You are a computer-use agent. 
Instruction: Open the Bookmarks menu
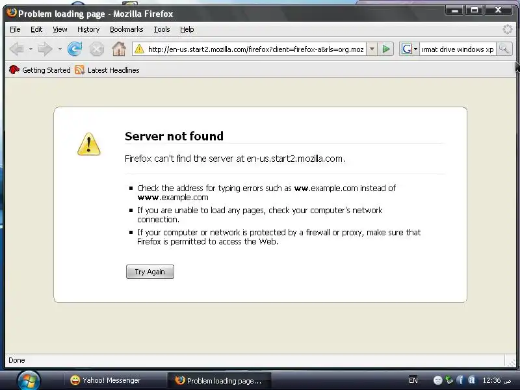[126, 29]
